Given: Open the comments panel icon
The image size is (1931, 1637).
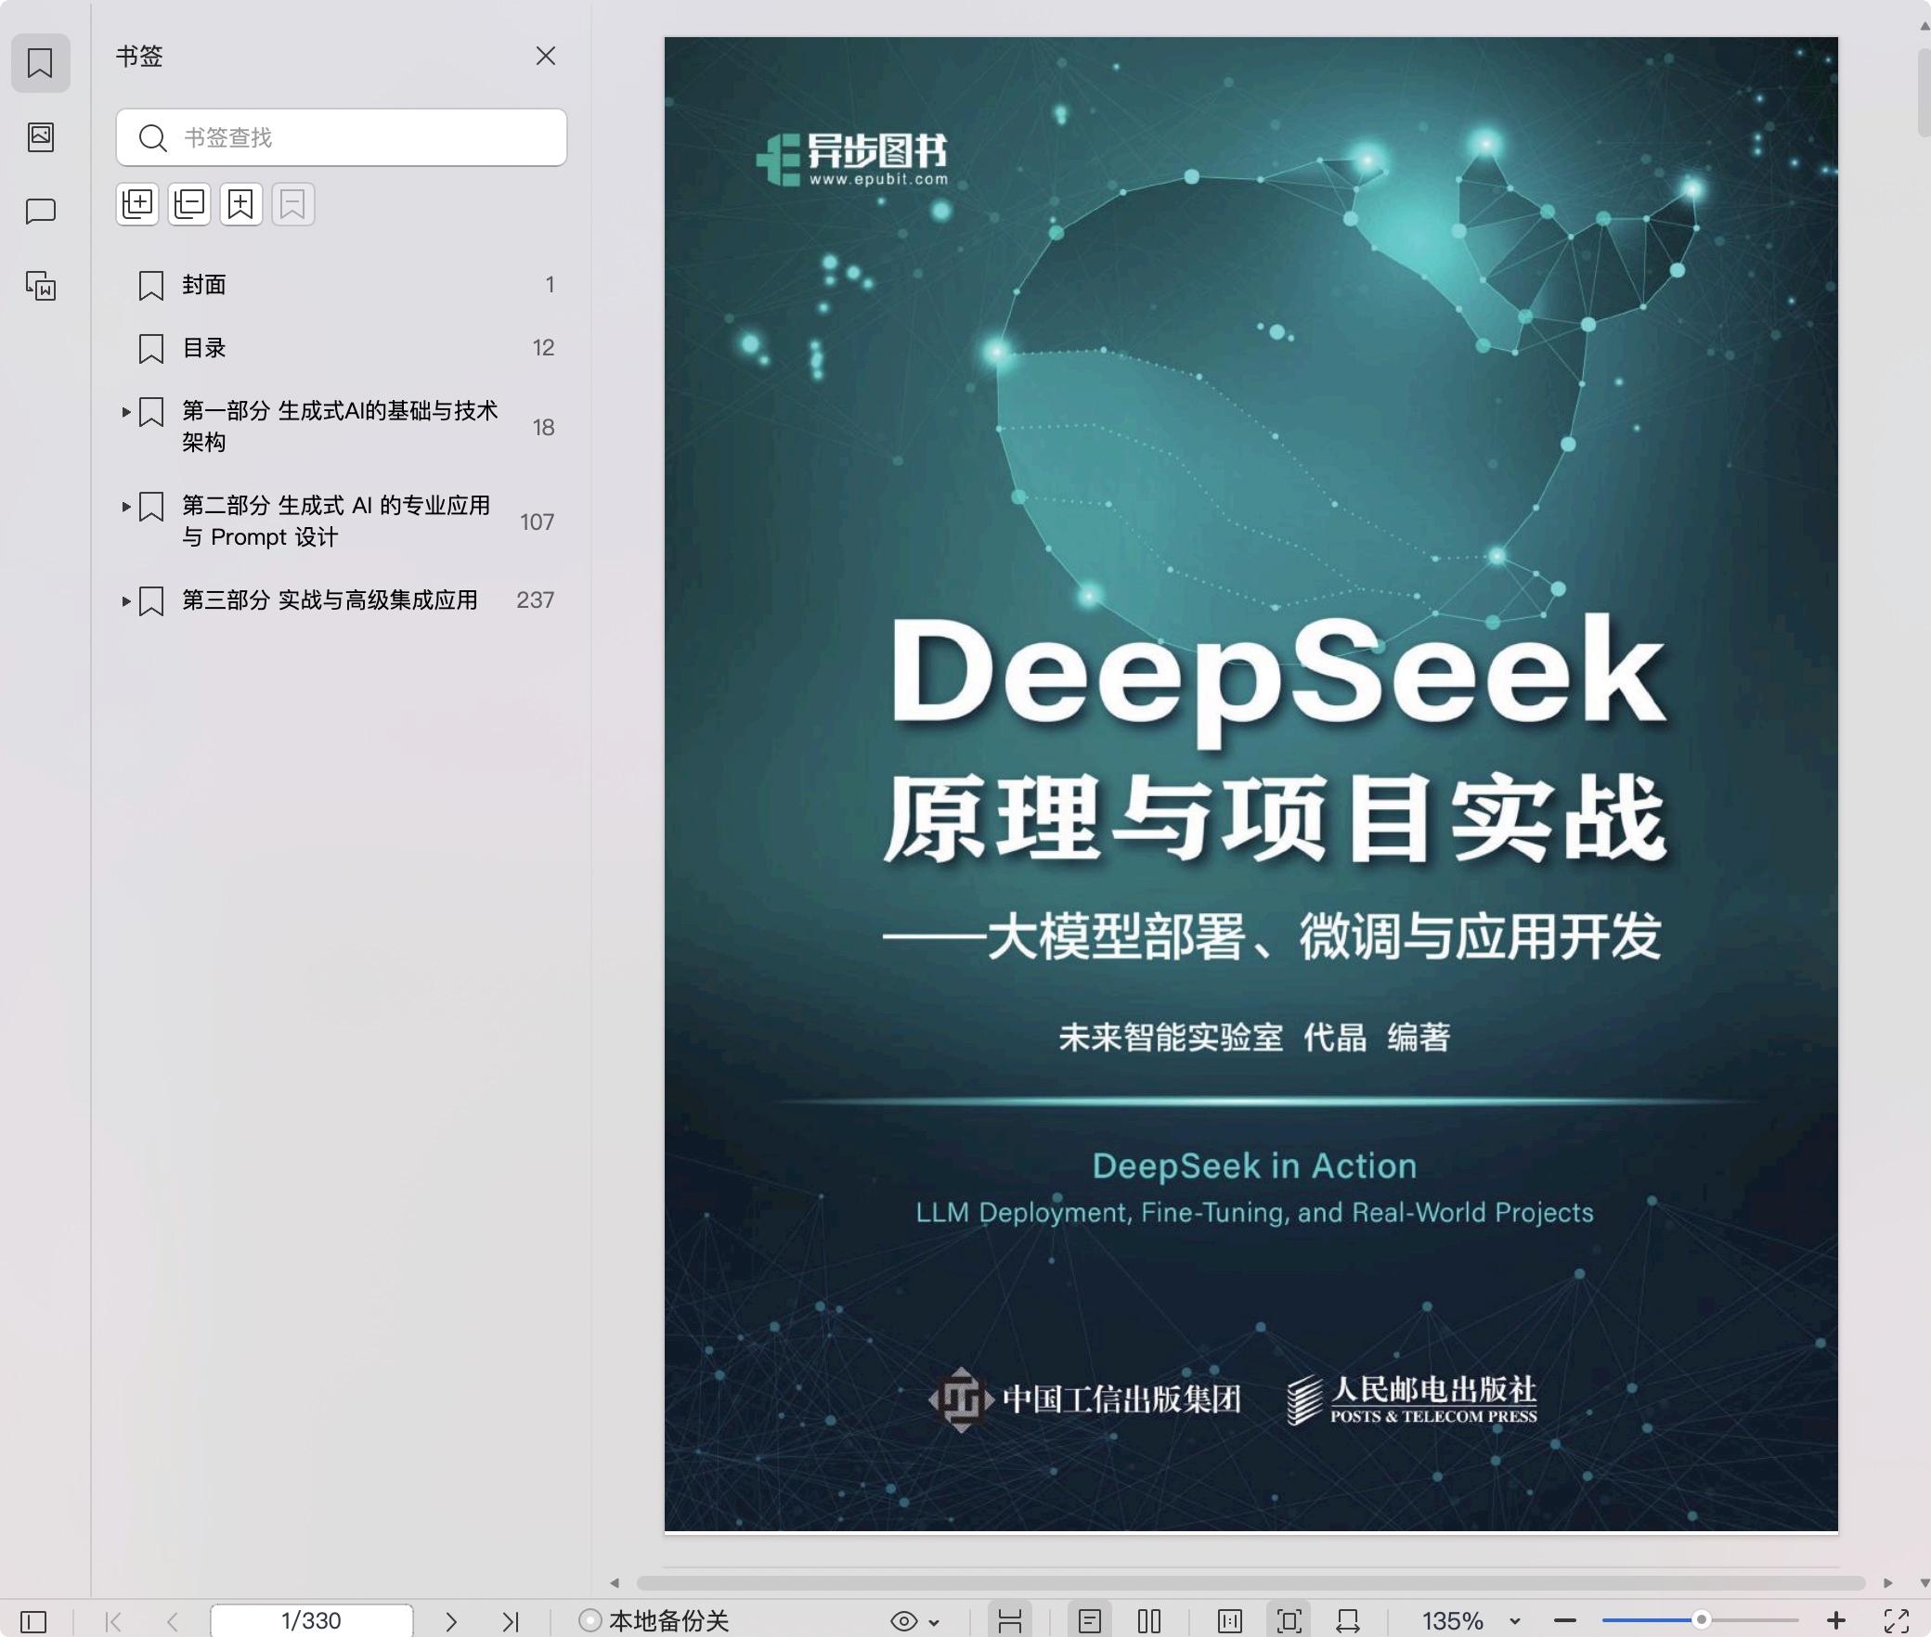Looking at the screenshot, I should point(41,212).
